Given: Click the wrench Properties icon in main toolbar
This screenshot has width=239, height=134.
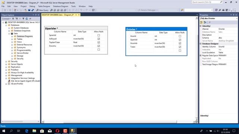Looking at the screenshot, I should pyautogui.click(x=220, y=10).
